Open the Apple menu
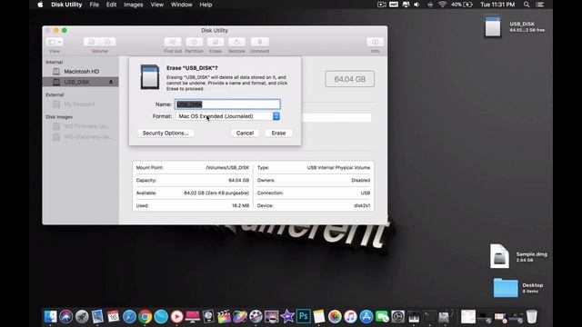The image size is (582, 327). click(x=40, y=5)
